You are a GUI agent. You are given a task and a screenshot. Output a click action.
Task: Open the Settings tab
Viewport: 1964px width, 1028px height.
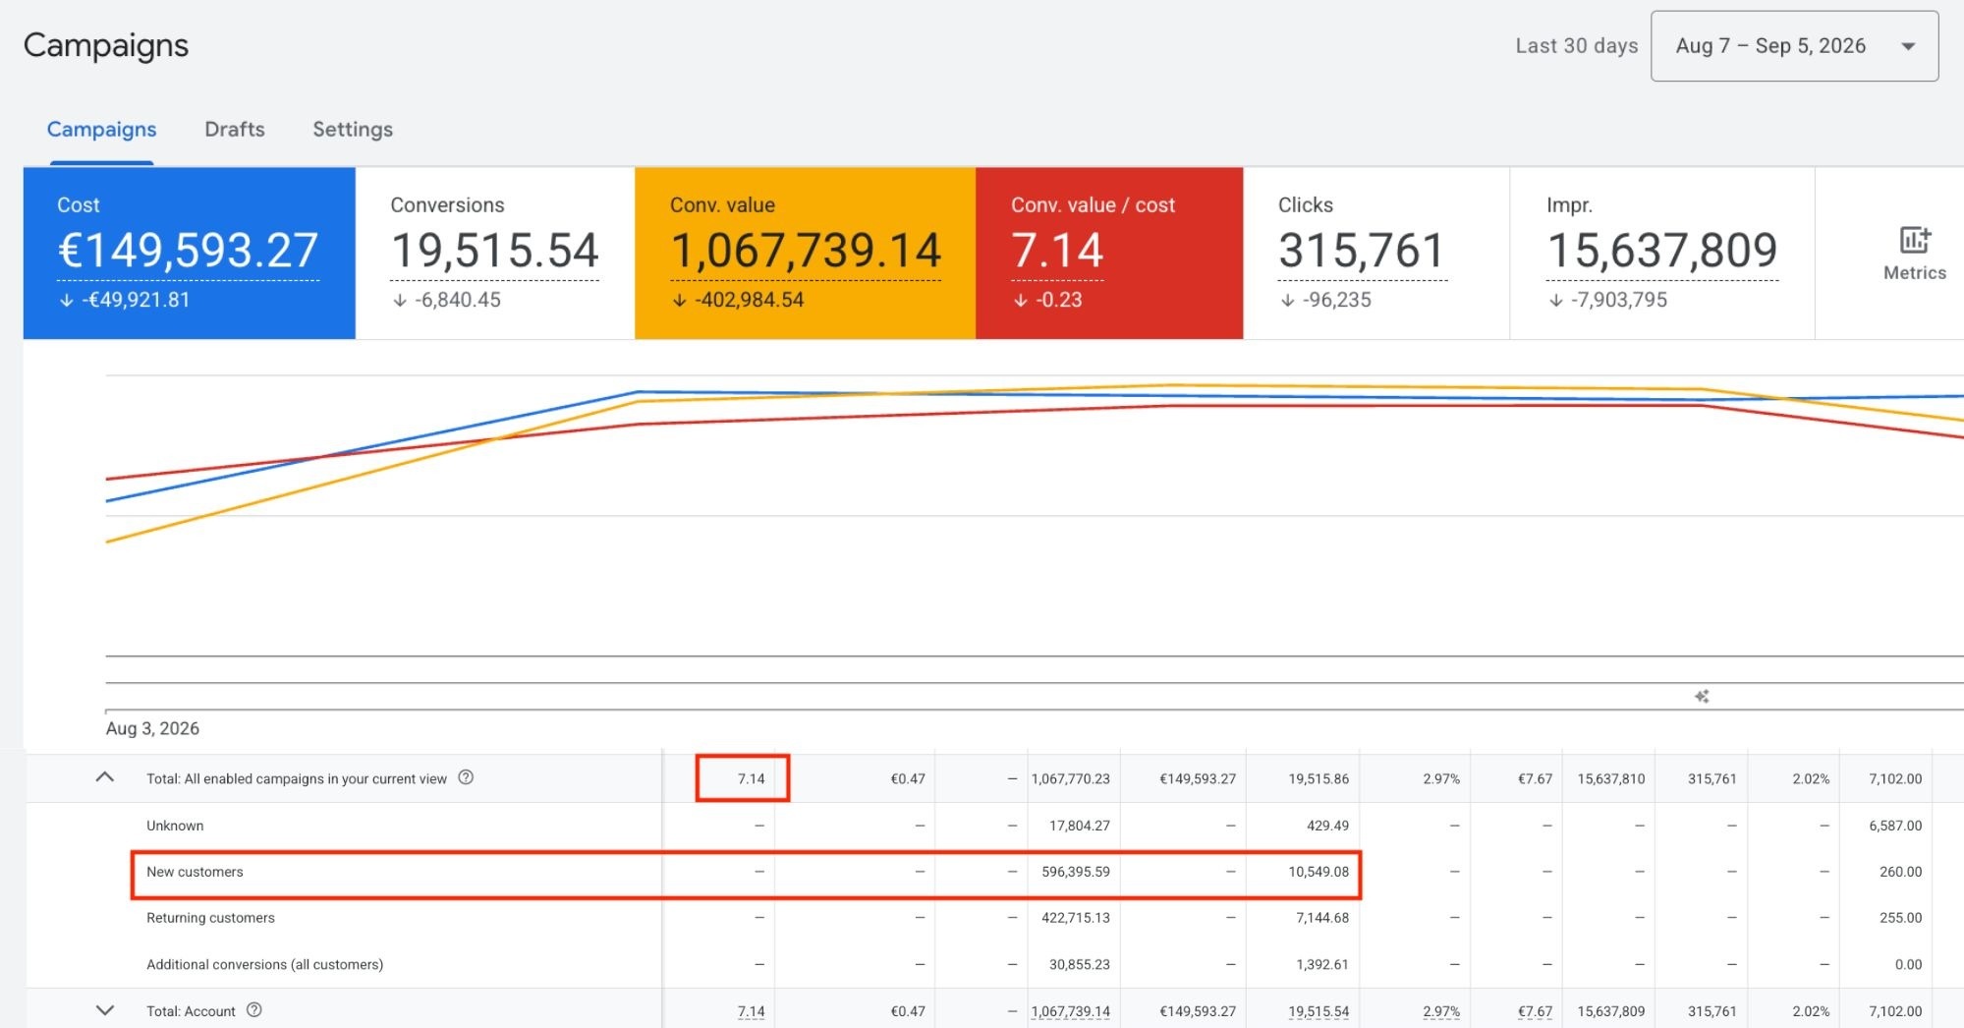coord(353,130)
